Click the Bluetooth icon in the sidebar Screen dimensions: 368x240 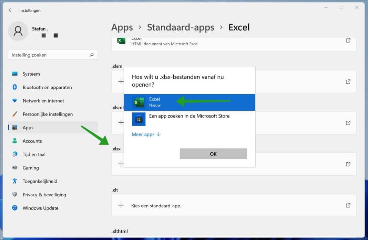point(14,87)
